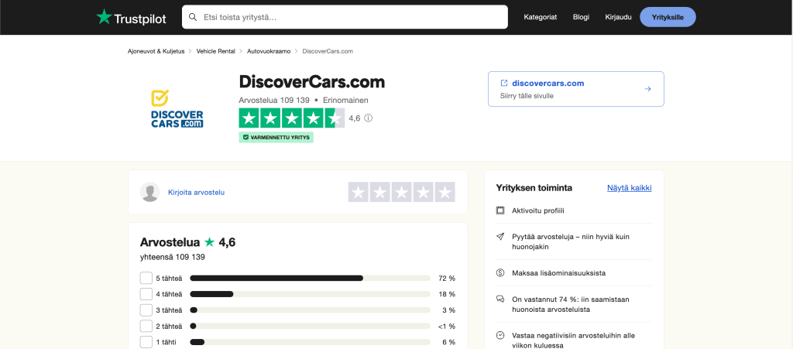Click the Aktivoitu profiili icon

click(501, 210)
